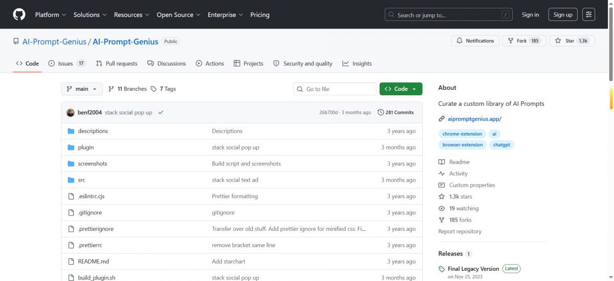
Task: Click the search magnifier icon in header
Action: [391, 15]
